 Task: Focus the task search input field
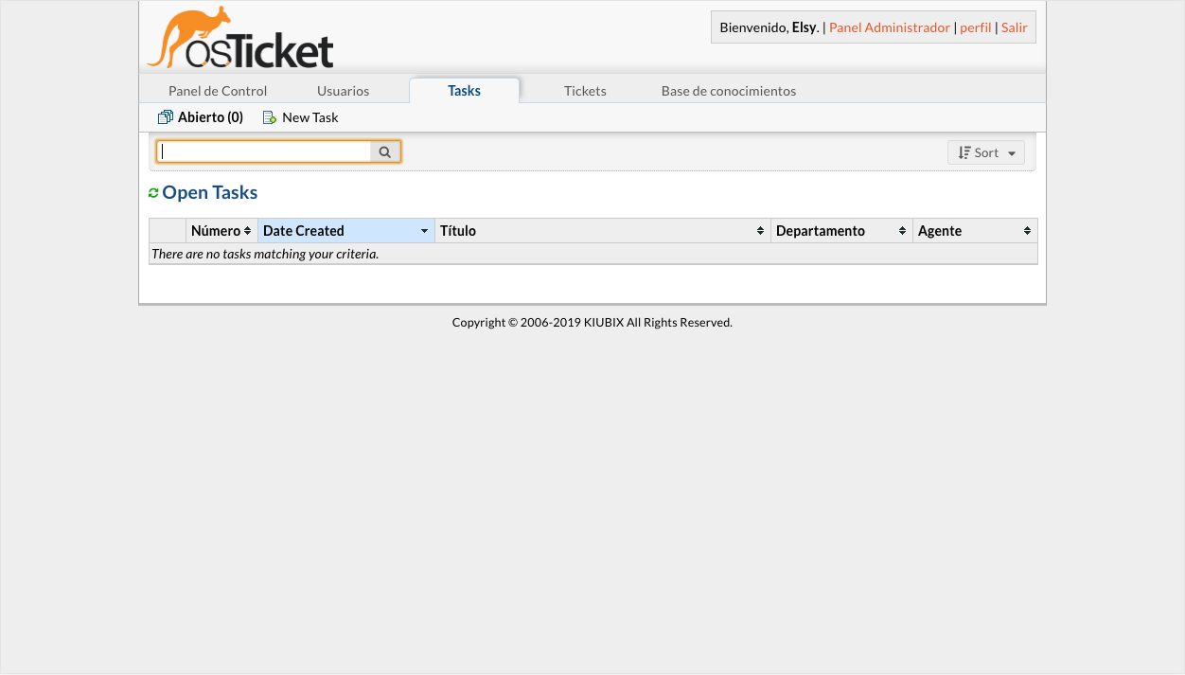[264, 151]
